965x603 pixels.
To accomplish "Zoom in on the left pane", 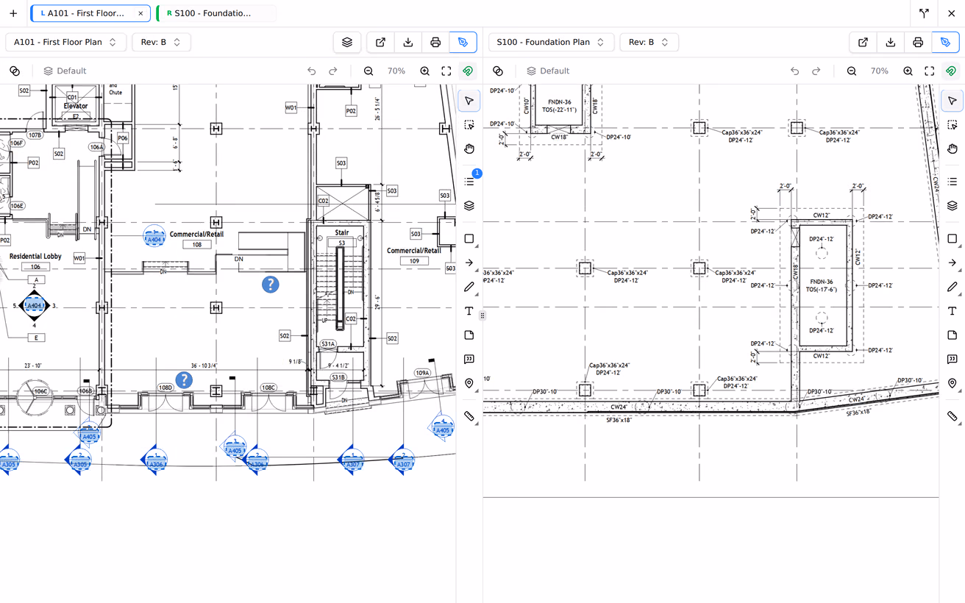I will pyautogui.click(x=424, y=71).
